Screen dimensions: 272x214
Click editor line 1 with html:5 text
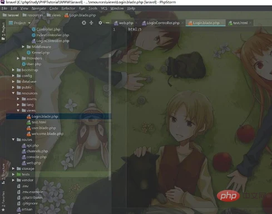[135, 30]
